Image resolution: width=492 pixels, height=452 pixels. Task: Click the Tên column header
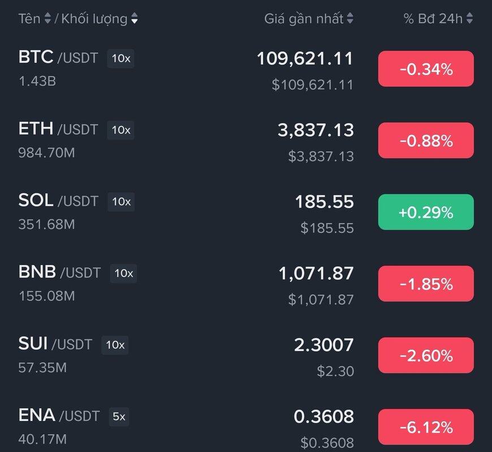(x=29, y=19)
